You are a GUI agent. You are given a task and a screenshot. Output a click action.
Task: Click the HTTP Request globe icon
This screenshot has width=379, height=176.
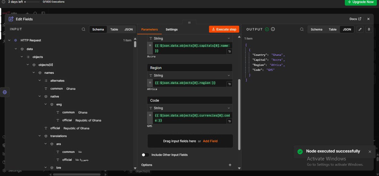[x=15, y=40]
